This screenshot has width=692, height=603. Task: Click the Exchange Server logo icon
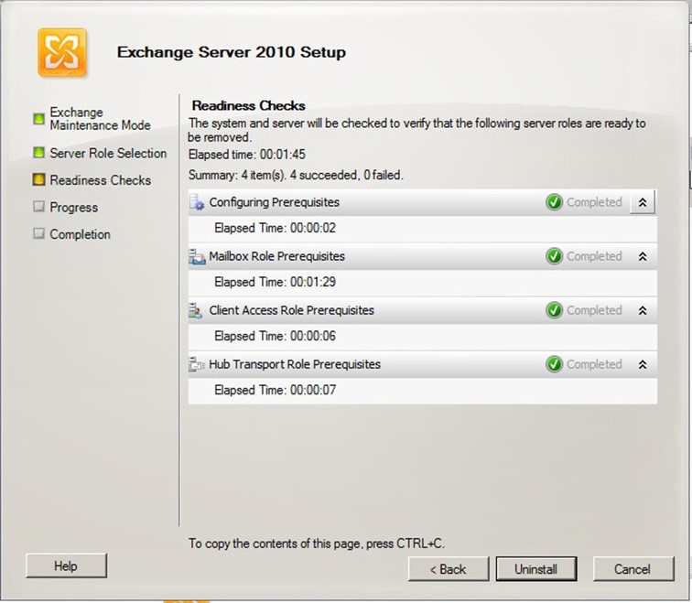pos(62,52)
